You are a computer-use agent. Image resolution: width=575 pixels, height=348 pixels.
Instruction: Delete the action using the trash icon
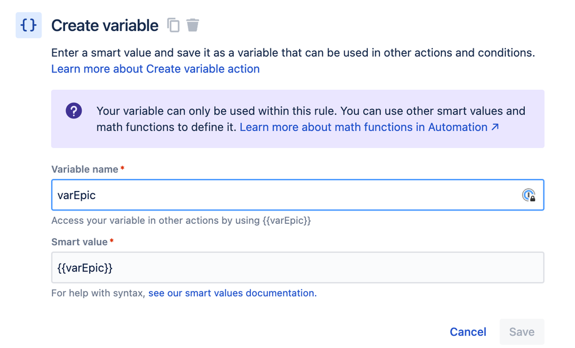[x=193, y=25]
